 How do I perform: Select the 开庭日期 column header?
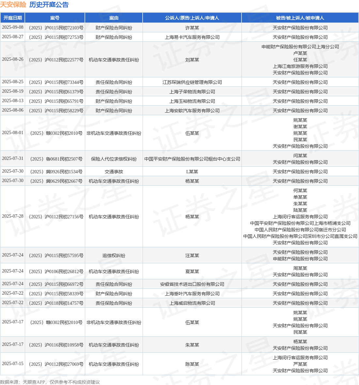pyautogui.click(x=12, y=18)
